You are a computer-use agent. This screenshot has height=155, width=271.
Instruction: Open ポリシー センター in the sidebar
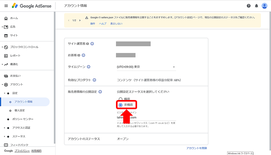[x=23, y=119]
